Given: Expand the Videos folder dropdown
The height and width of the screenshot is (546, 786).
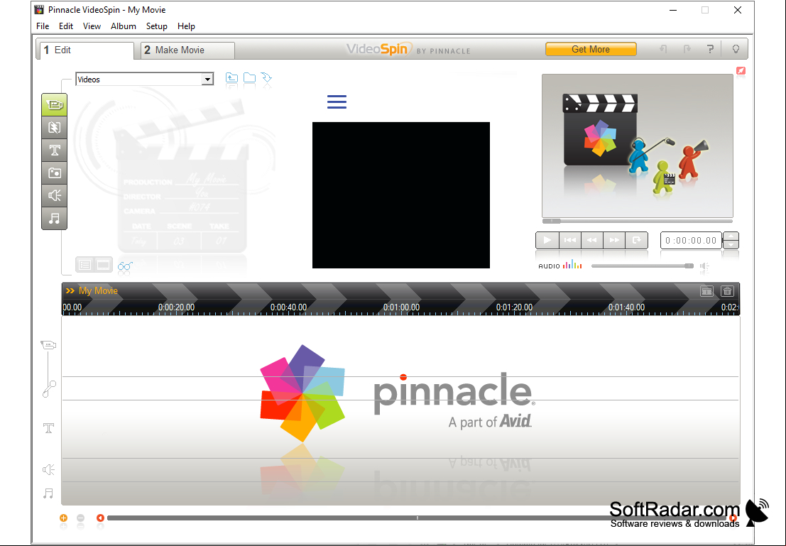Looking at the screenshot, I should point(207,80).
